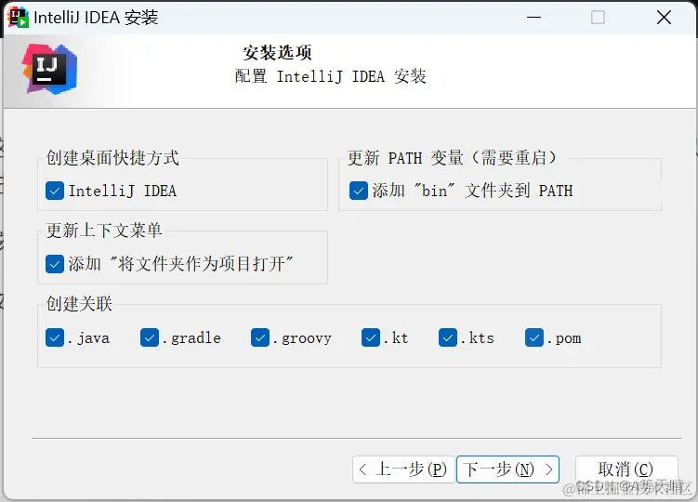Toggle the .kt association checkbox
The height and width of the screenshot is (502, 698).
point(371,337)
